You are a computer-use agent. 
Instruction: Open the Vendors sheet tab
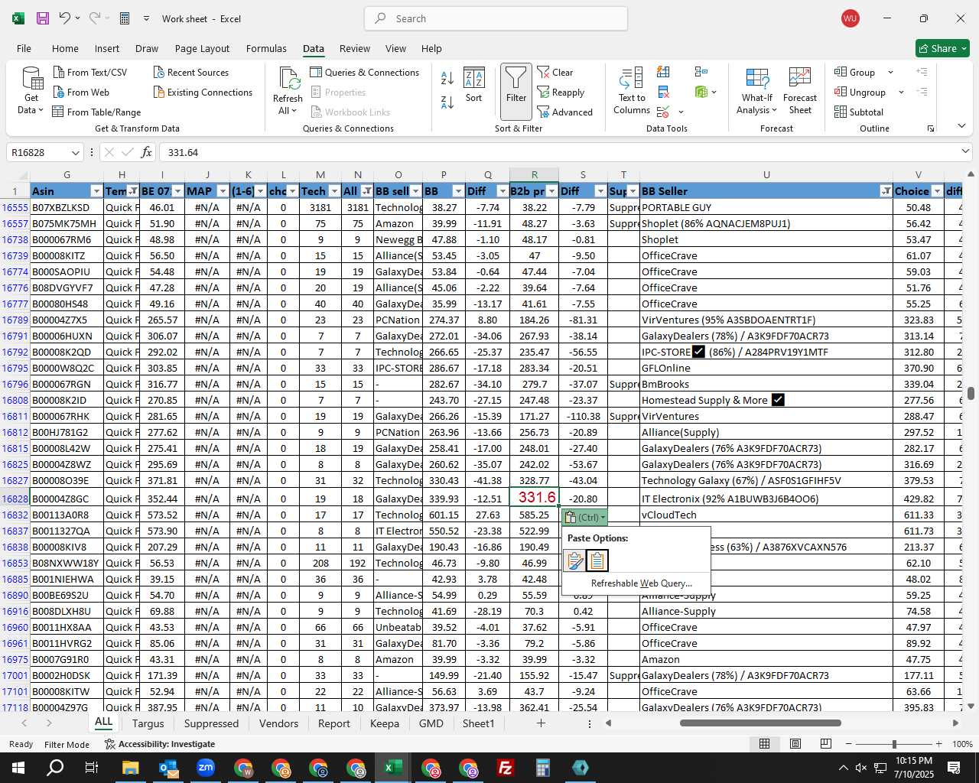tap(278, 723)
